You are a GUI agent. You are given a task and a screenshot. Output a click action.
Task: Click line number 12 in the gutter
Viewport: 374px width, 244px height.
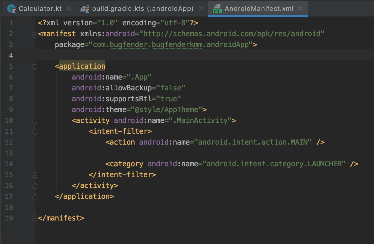click(x=9, y=142)
